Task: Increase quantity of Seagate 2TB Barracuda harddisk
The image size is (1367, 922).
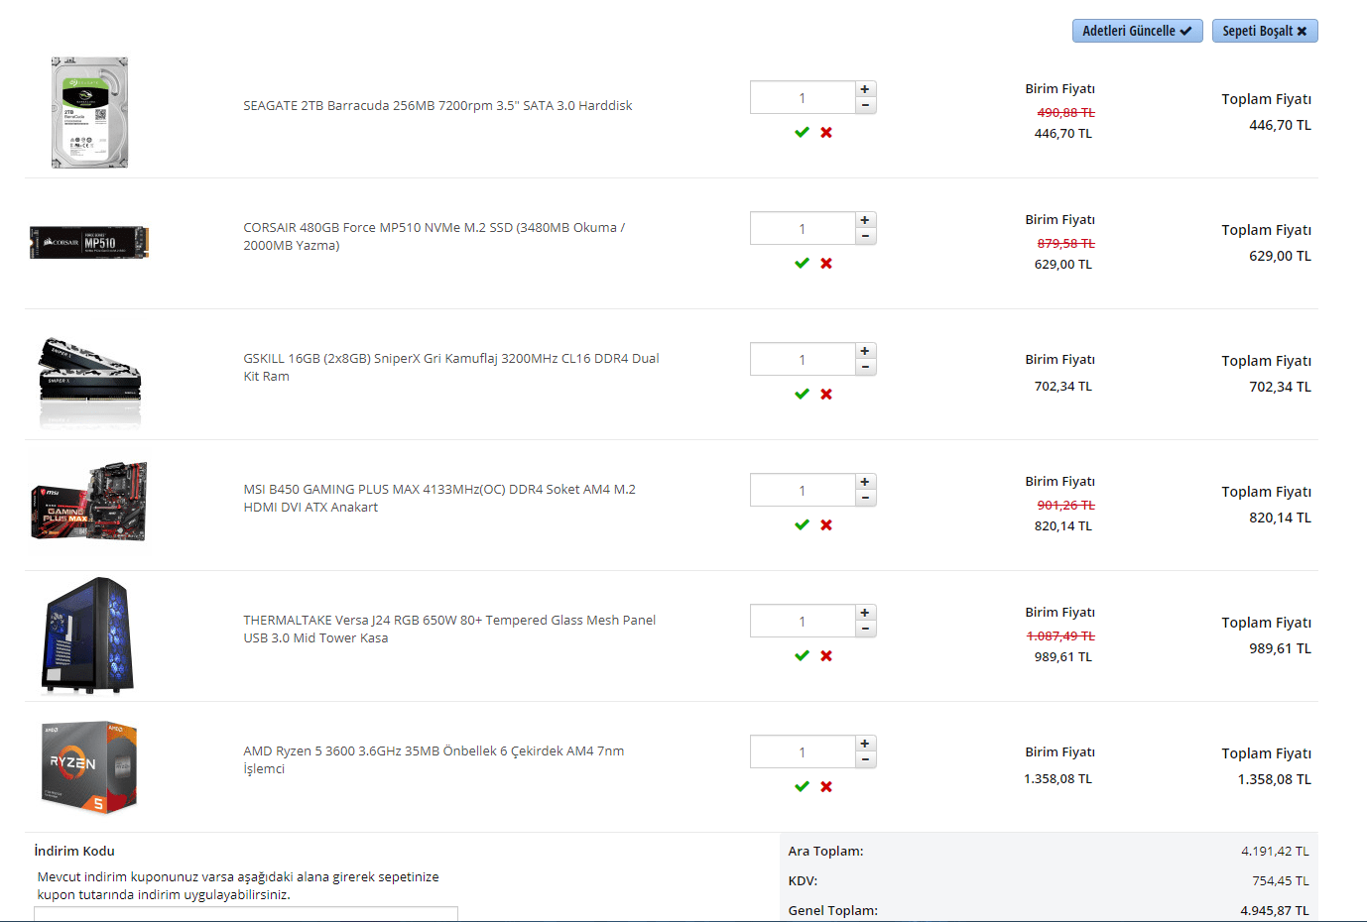Action: 865,89
